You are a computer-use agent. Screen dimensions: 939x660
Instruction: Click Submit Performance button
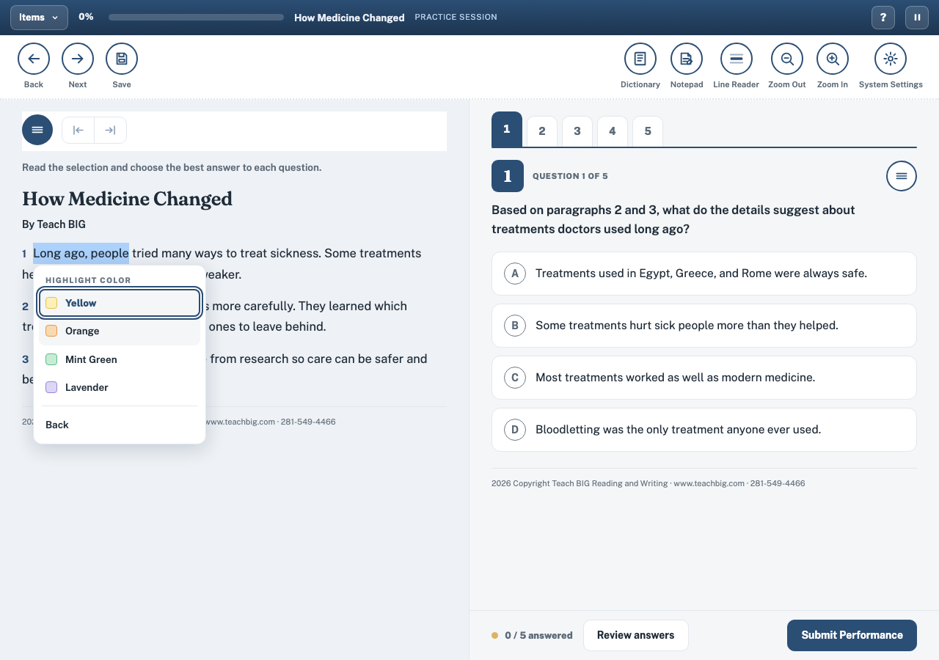click(x=852, y=635)
